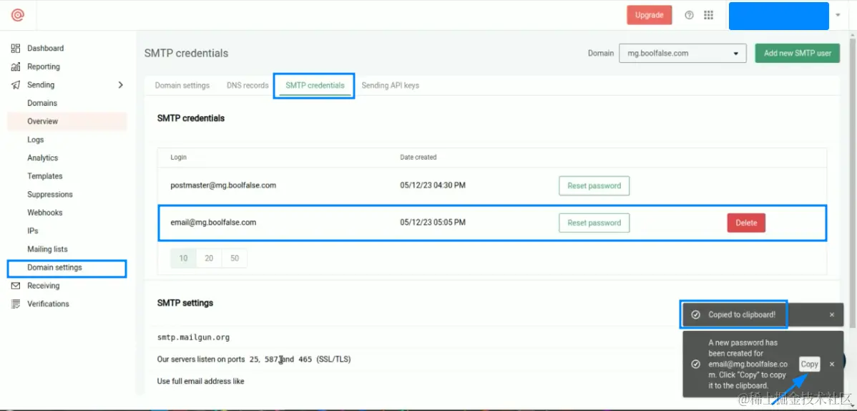Click 'Use full email address like' text
Viewport: 857px width, 411px height.
(200, 381)
